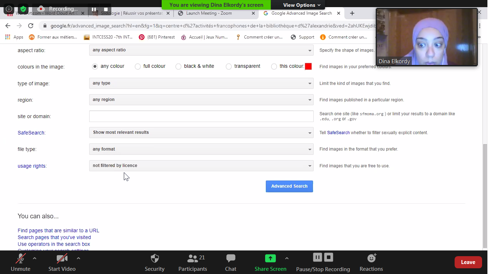This screenshot has width=491, height=274.
Task: Switch to the Launch Meeting - Zoom tab
Action: tap(209, 13)
